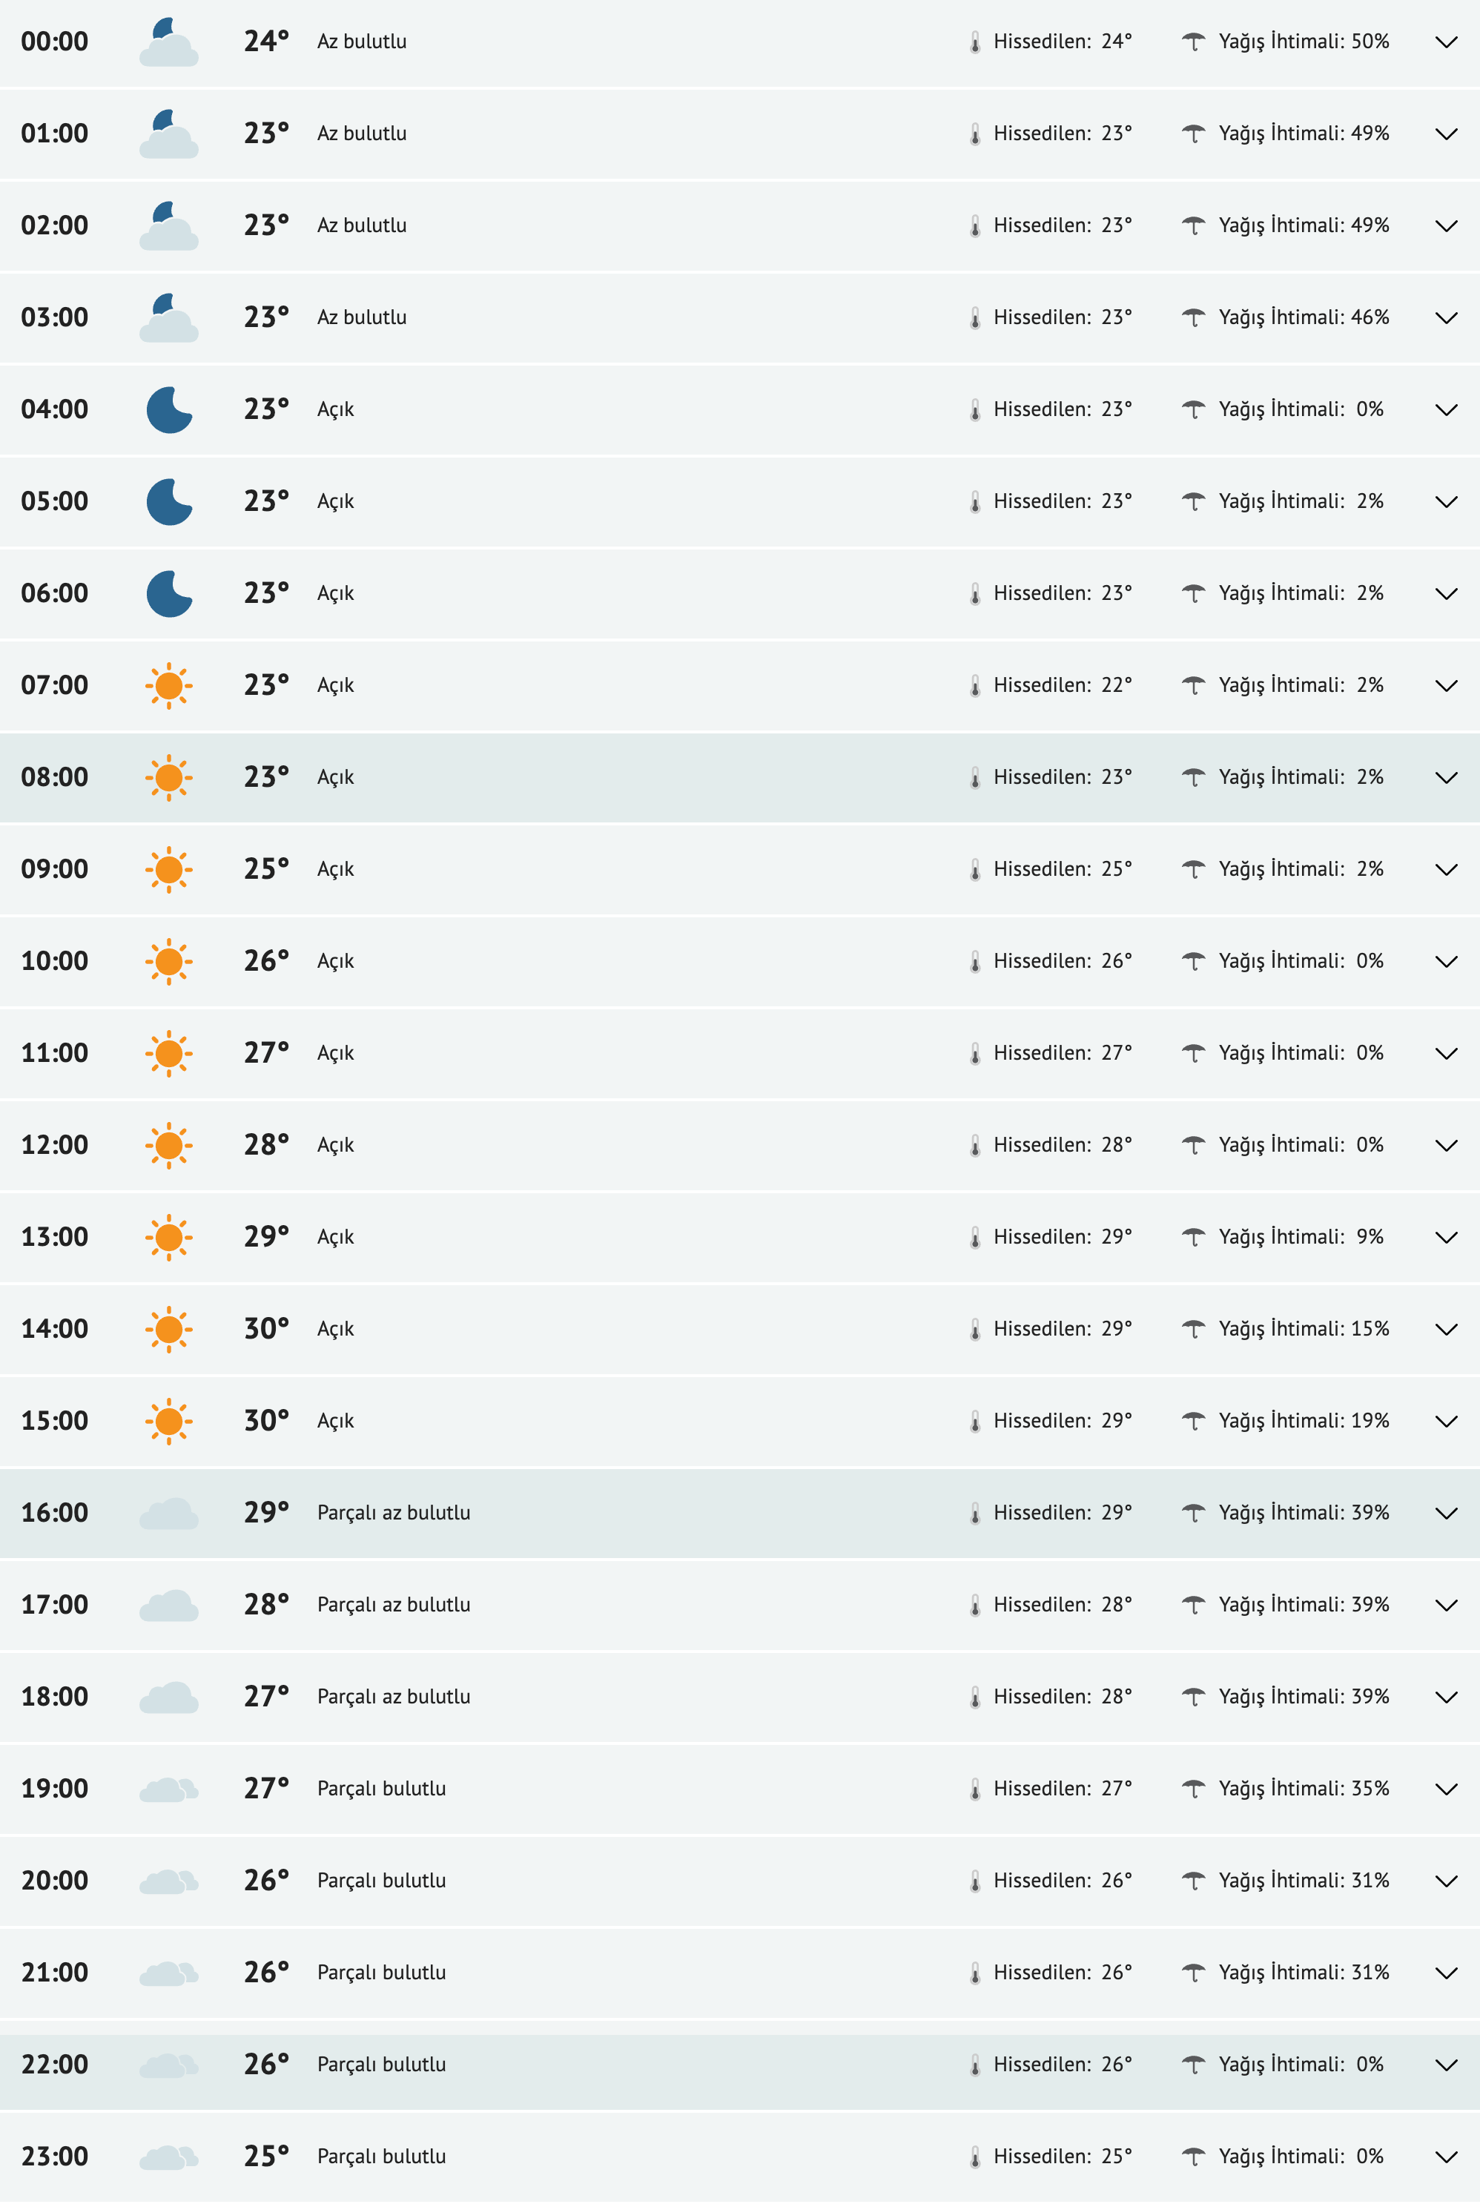The height and width of the screenshot is (2204, 1480).
Task: Click "Parçalı az bulutlu" at 17:00
Action: pyautogui.click(x=394, y=1605)
